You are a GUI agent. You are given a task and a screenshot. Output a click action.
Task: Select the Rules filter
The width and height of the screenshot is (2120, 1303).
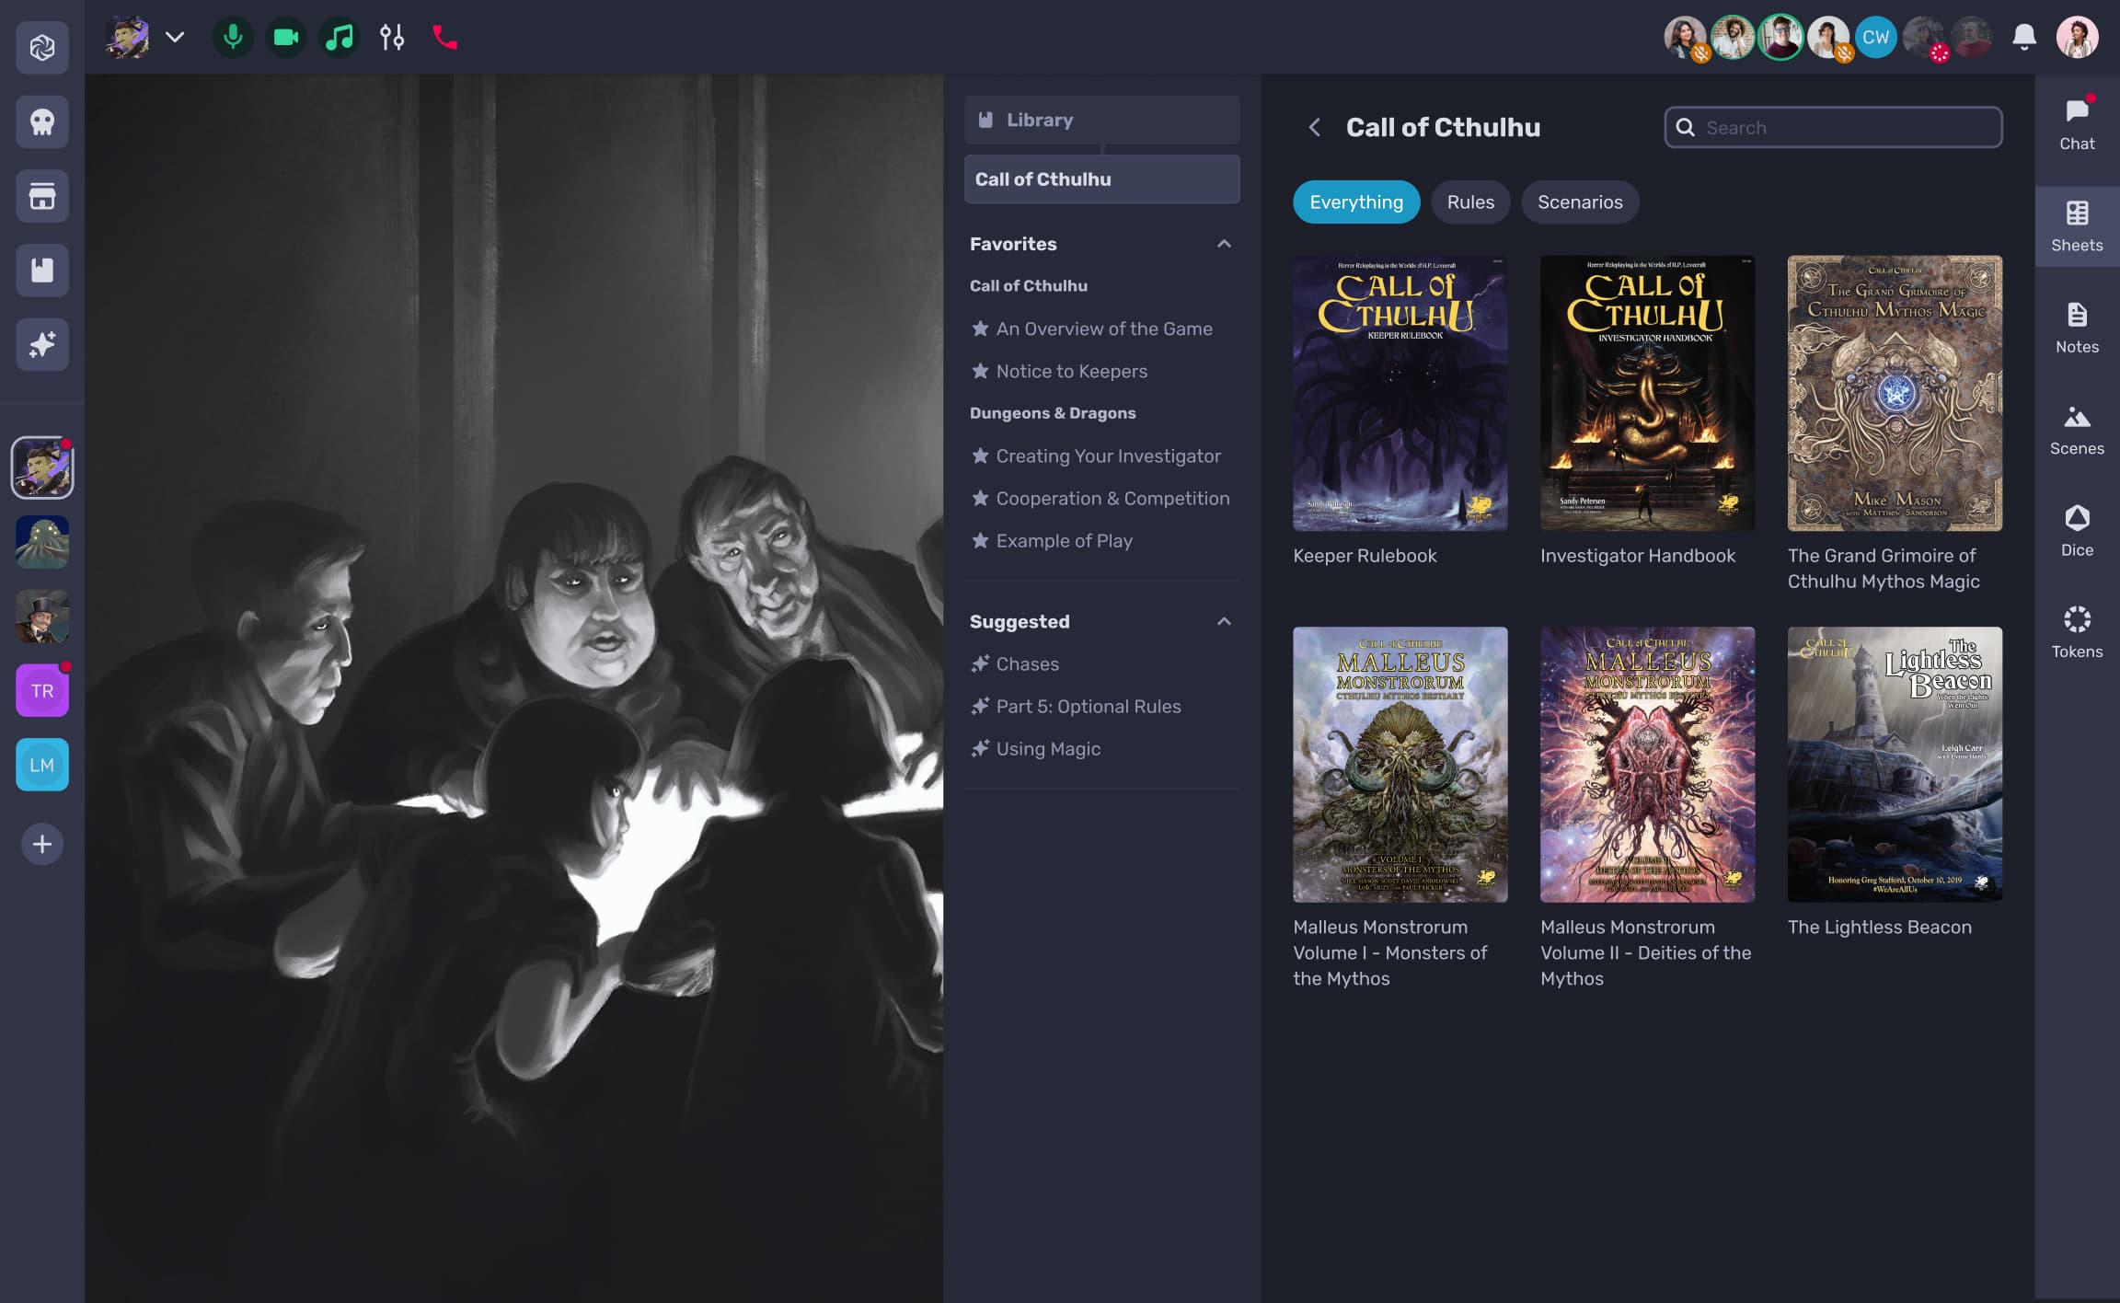click(x=1470, y=202)
